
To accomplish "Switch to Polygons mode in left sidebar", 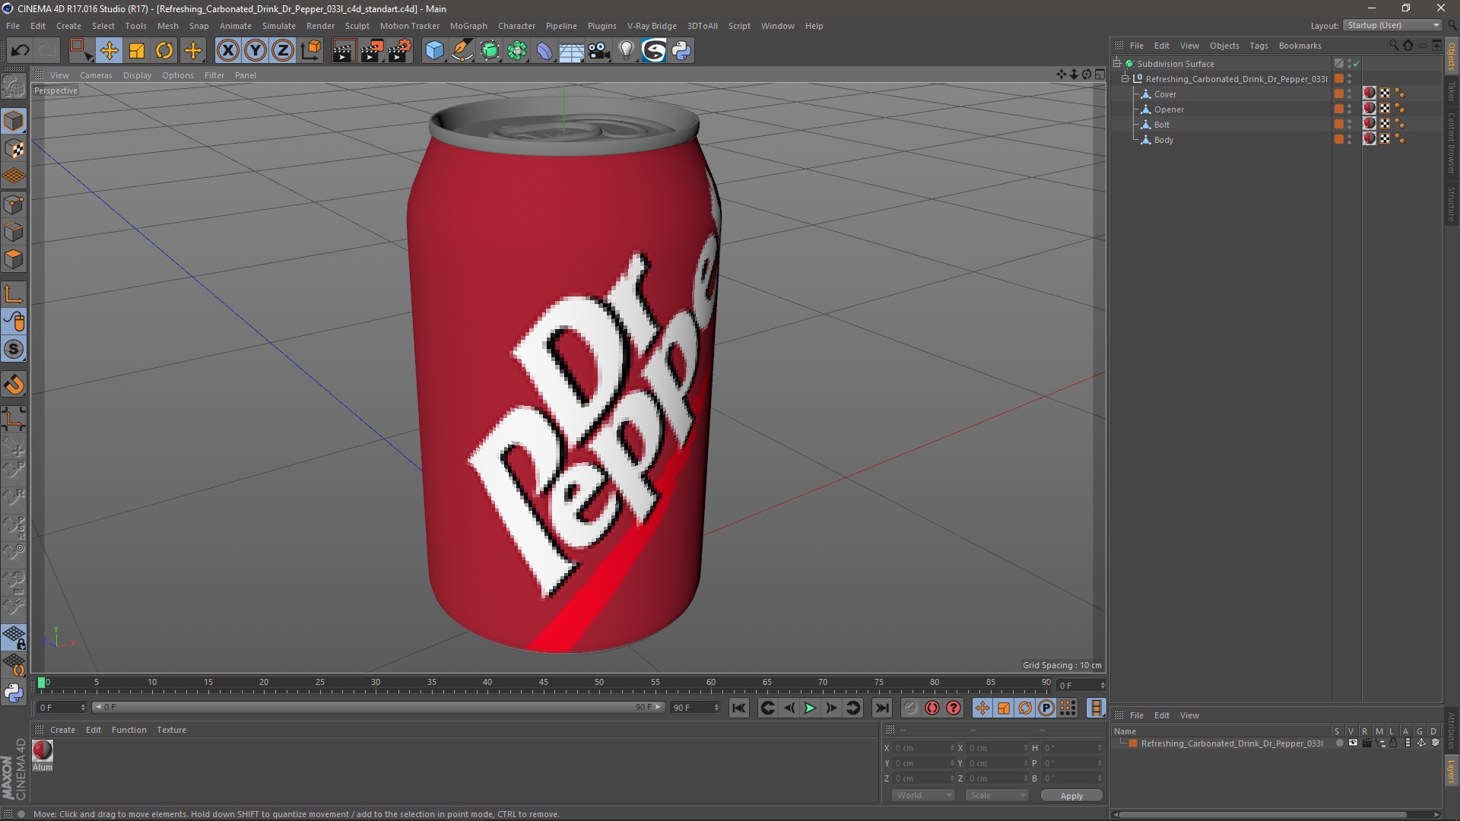I will click(14, 259).
